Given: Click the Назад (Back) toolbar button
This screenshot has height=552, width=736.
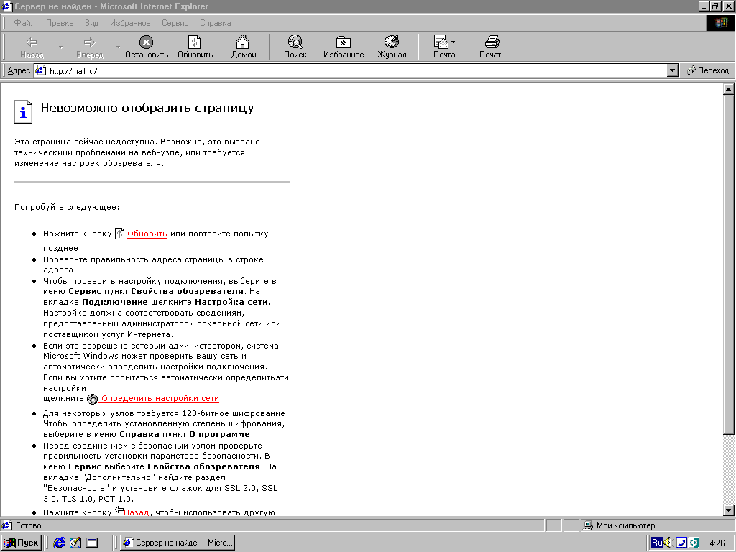Looking at the screenshot, I should click(x=32, y=47).
